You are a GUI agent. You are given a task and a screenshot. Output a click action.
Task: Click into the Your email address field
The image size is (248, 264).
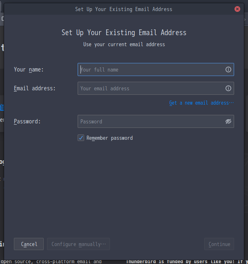[156, 88]
